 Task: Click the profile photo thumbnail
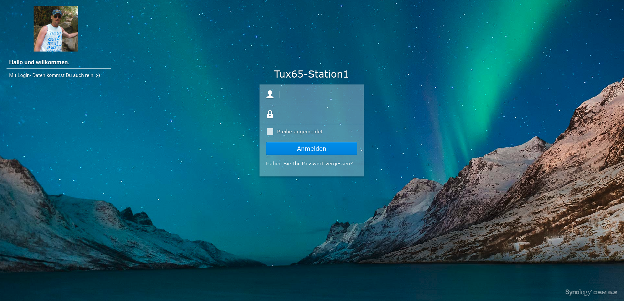click(x=56, y=29)
